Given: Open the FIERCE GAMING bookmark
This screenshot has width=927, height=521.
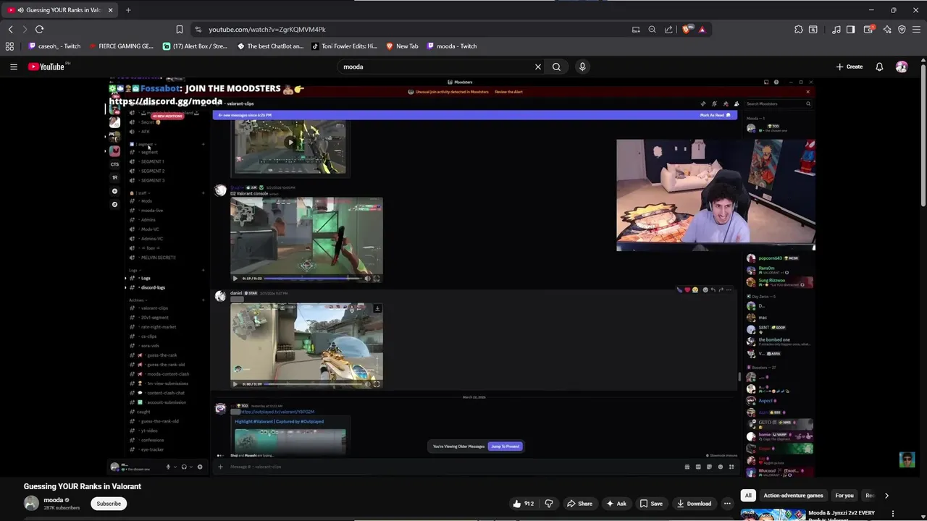Looking at the screenshot, I should [x=121, y=46].
